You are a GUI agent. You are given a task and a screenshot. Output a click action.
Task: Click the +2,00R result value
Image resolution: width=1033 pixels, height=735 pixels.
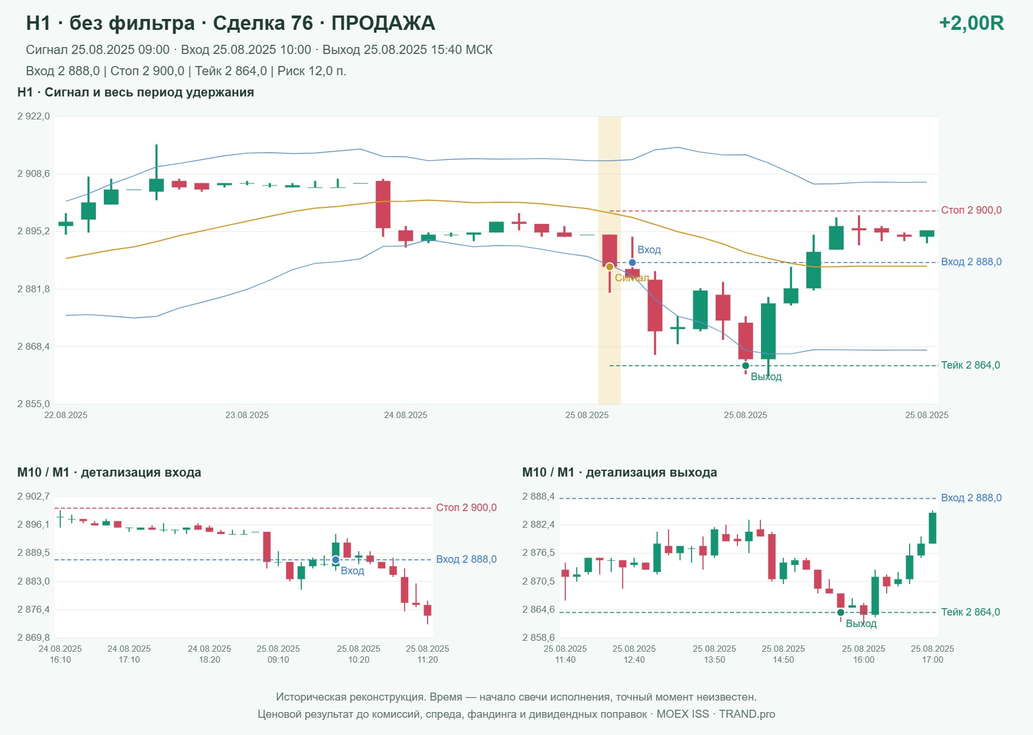(971, 23)
